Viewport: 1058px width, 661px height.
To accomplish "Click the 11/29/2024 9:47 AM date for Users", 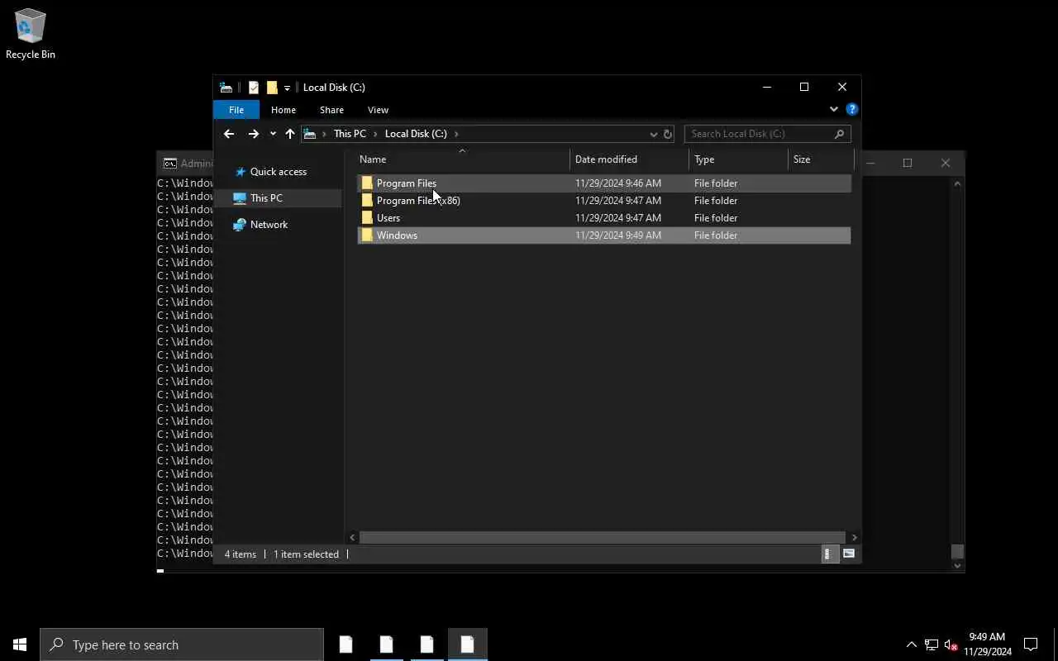I will click(618, 218).
